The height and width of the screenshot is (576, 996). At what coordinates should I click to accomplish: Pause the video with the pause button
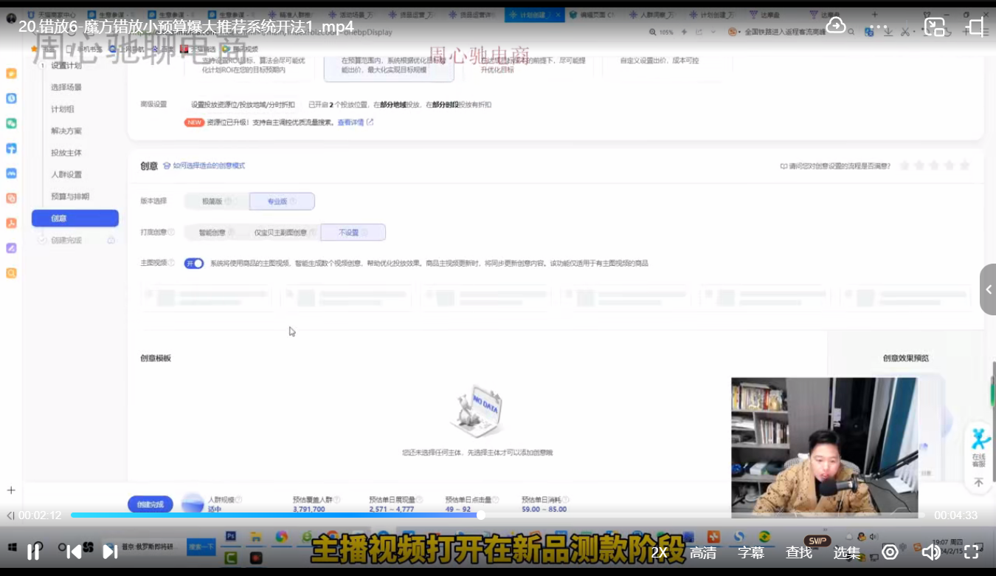[33, 552]
